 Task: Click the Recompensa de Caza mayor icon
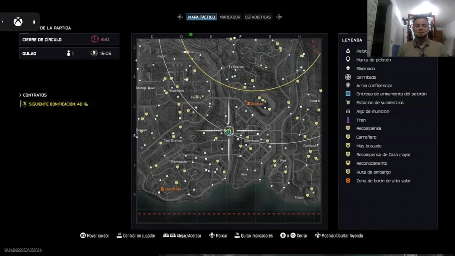coord(348,155)
